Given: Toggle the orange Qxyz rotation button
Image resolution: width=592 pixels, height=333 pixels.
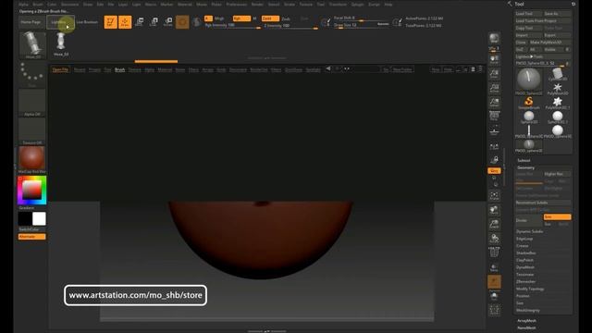Looking at the screenshot, I should [494, 170].
